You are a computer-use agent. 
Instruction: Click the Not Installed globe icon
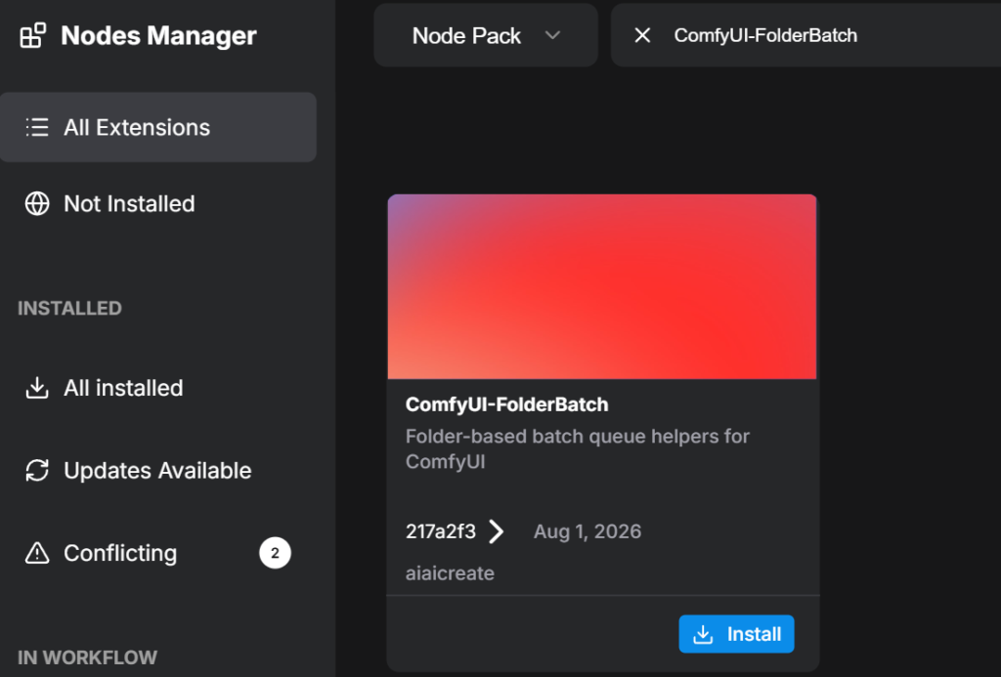(x=37, y=203)
